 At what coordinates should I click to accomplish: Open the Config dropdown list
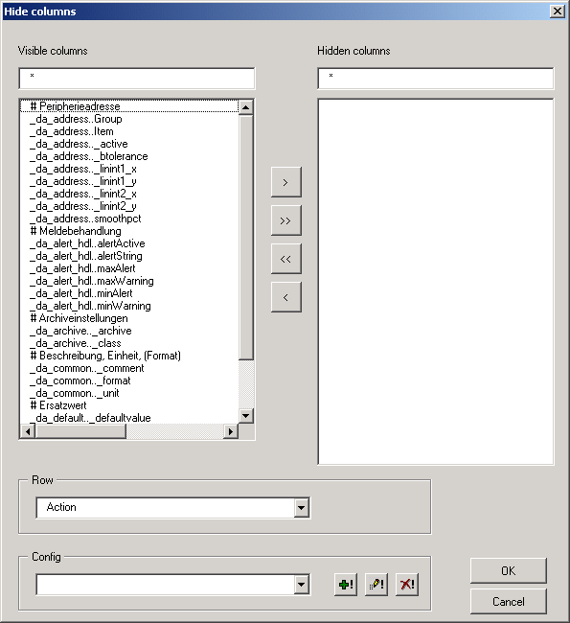click(302, 585)
